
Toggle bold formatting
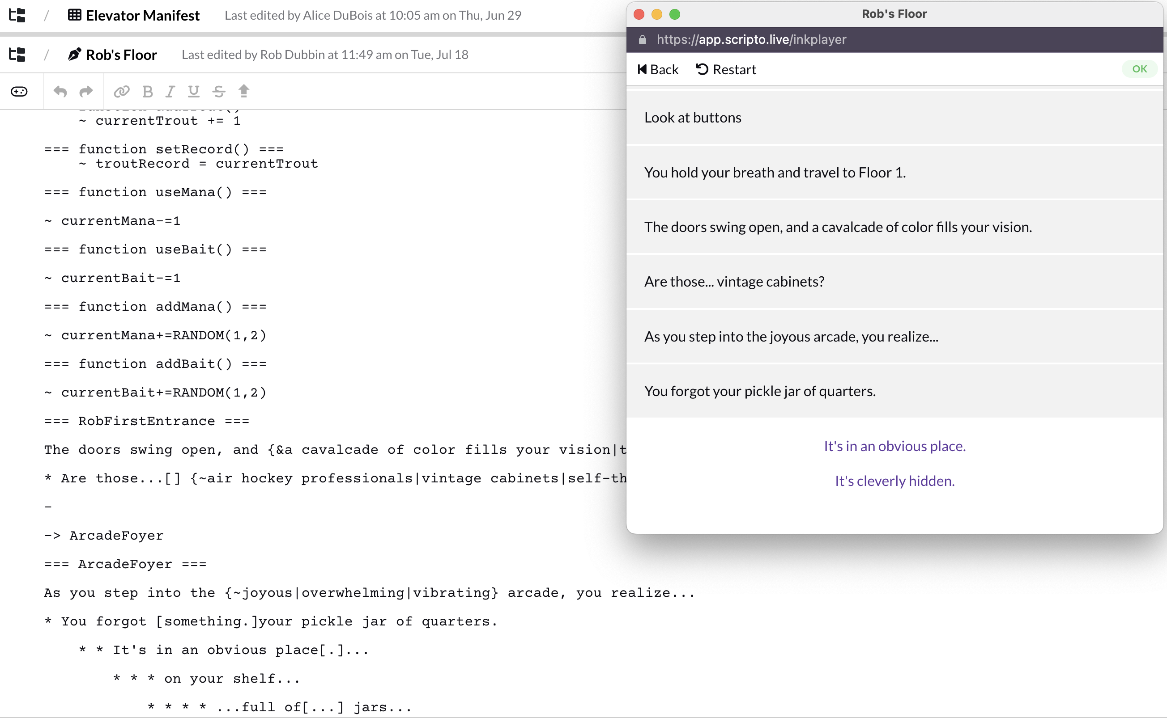tap(148, 91)
